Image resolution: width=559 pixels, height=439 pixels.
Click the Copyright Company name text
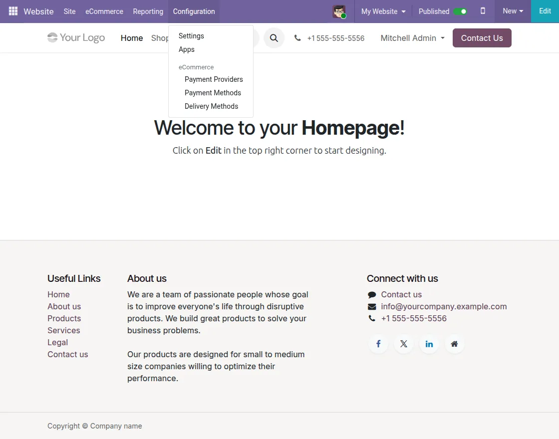94,426
